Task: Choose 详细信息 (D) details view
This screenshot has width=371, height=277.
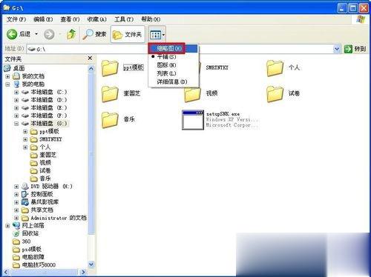Action: tap(173, 81)
